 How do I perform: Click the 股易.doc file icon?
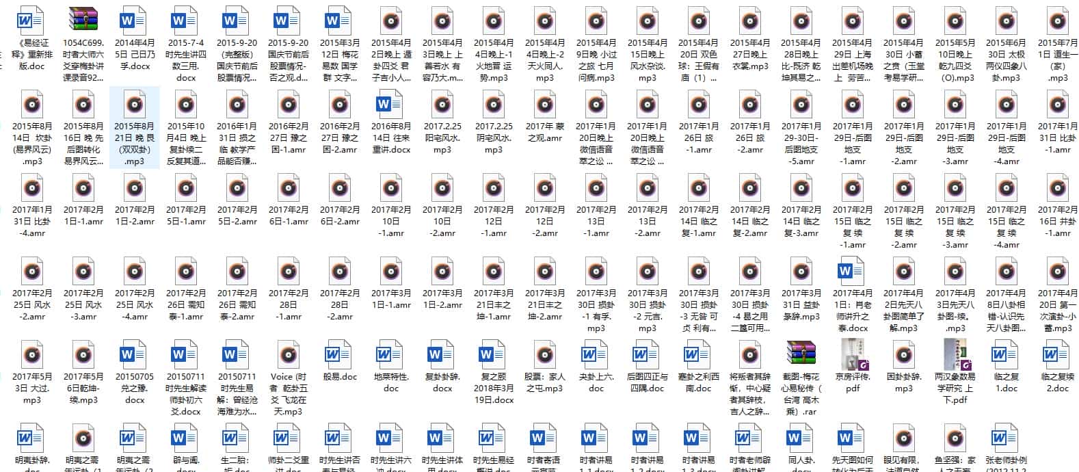point(340,356)
